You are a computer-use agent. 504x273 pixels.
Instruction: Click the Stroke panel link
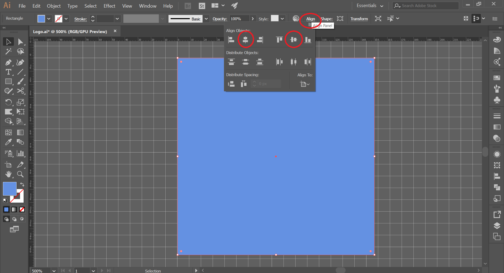pos(80,19)
